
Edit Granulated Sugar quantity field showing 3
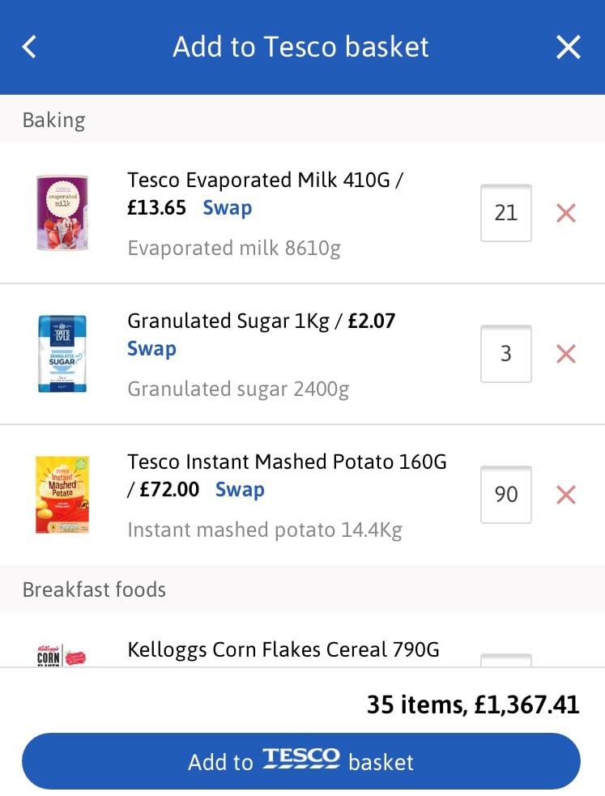point(505,354)
